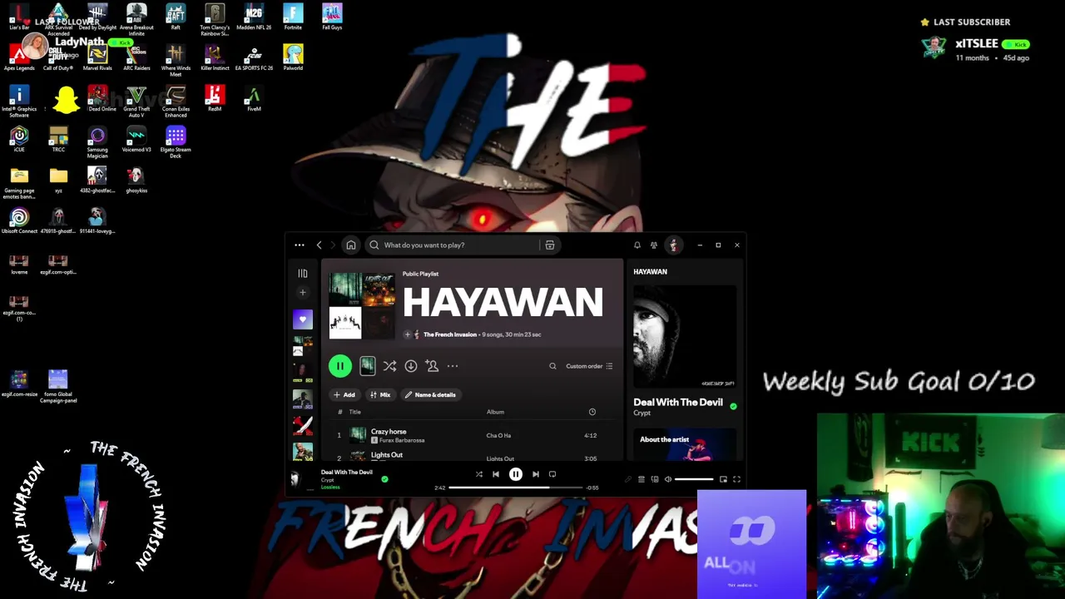Screen dimensions: 1065x599
Task: Navigate back in Spotify
Action: (319, 245)
